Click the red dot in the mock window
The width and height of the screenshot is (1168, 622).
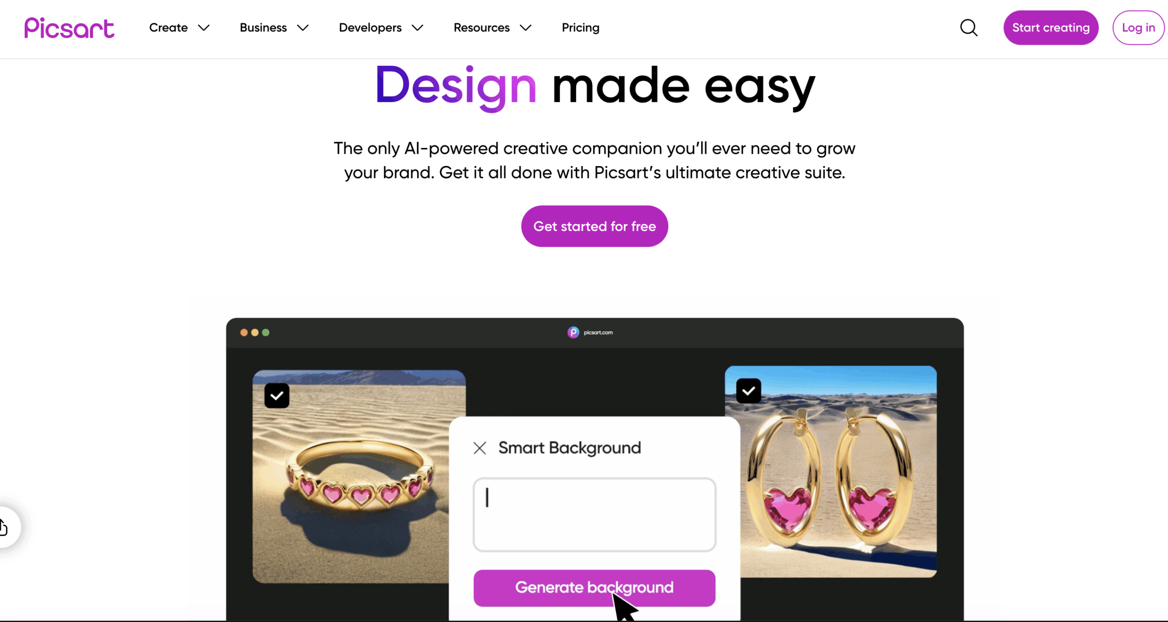(x=244, y=333)
